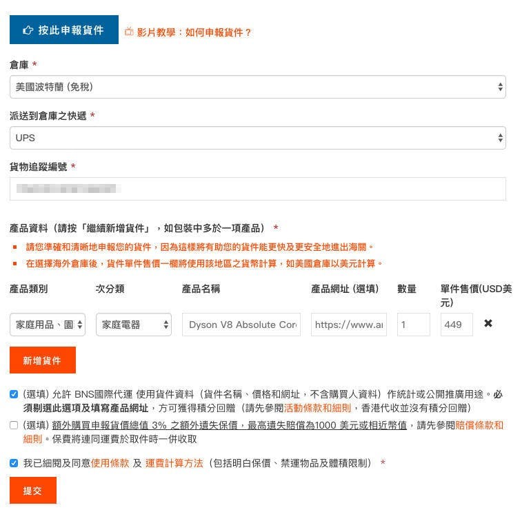
Task: Edit the Dyson V8 product name field
Action: (x=241, y=325)
